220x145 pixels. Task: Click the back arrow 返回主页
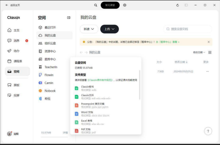pyautogui.click(x=7, y=5)
